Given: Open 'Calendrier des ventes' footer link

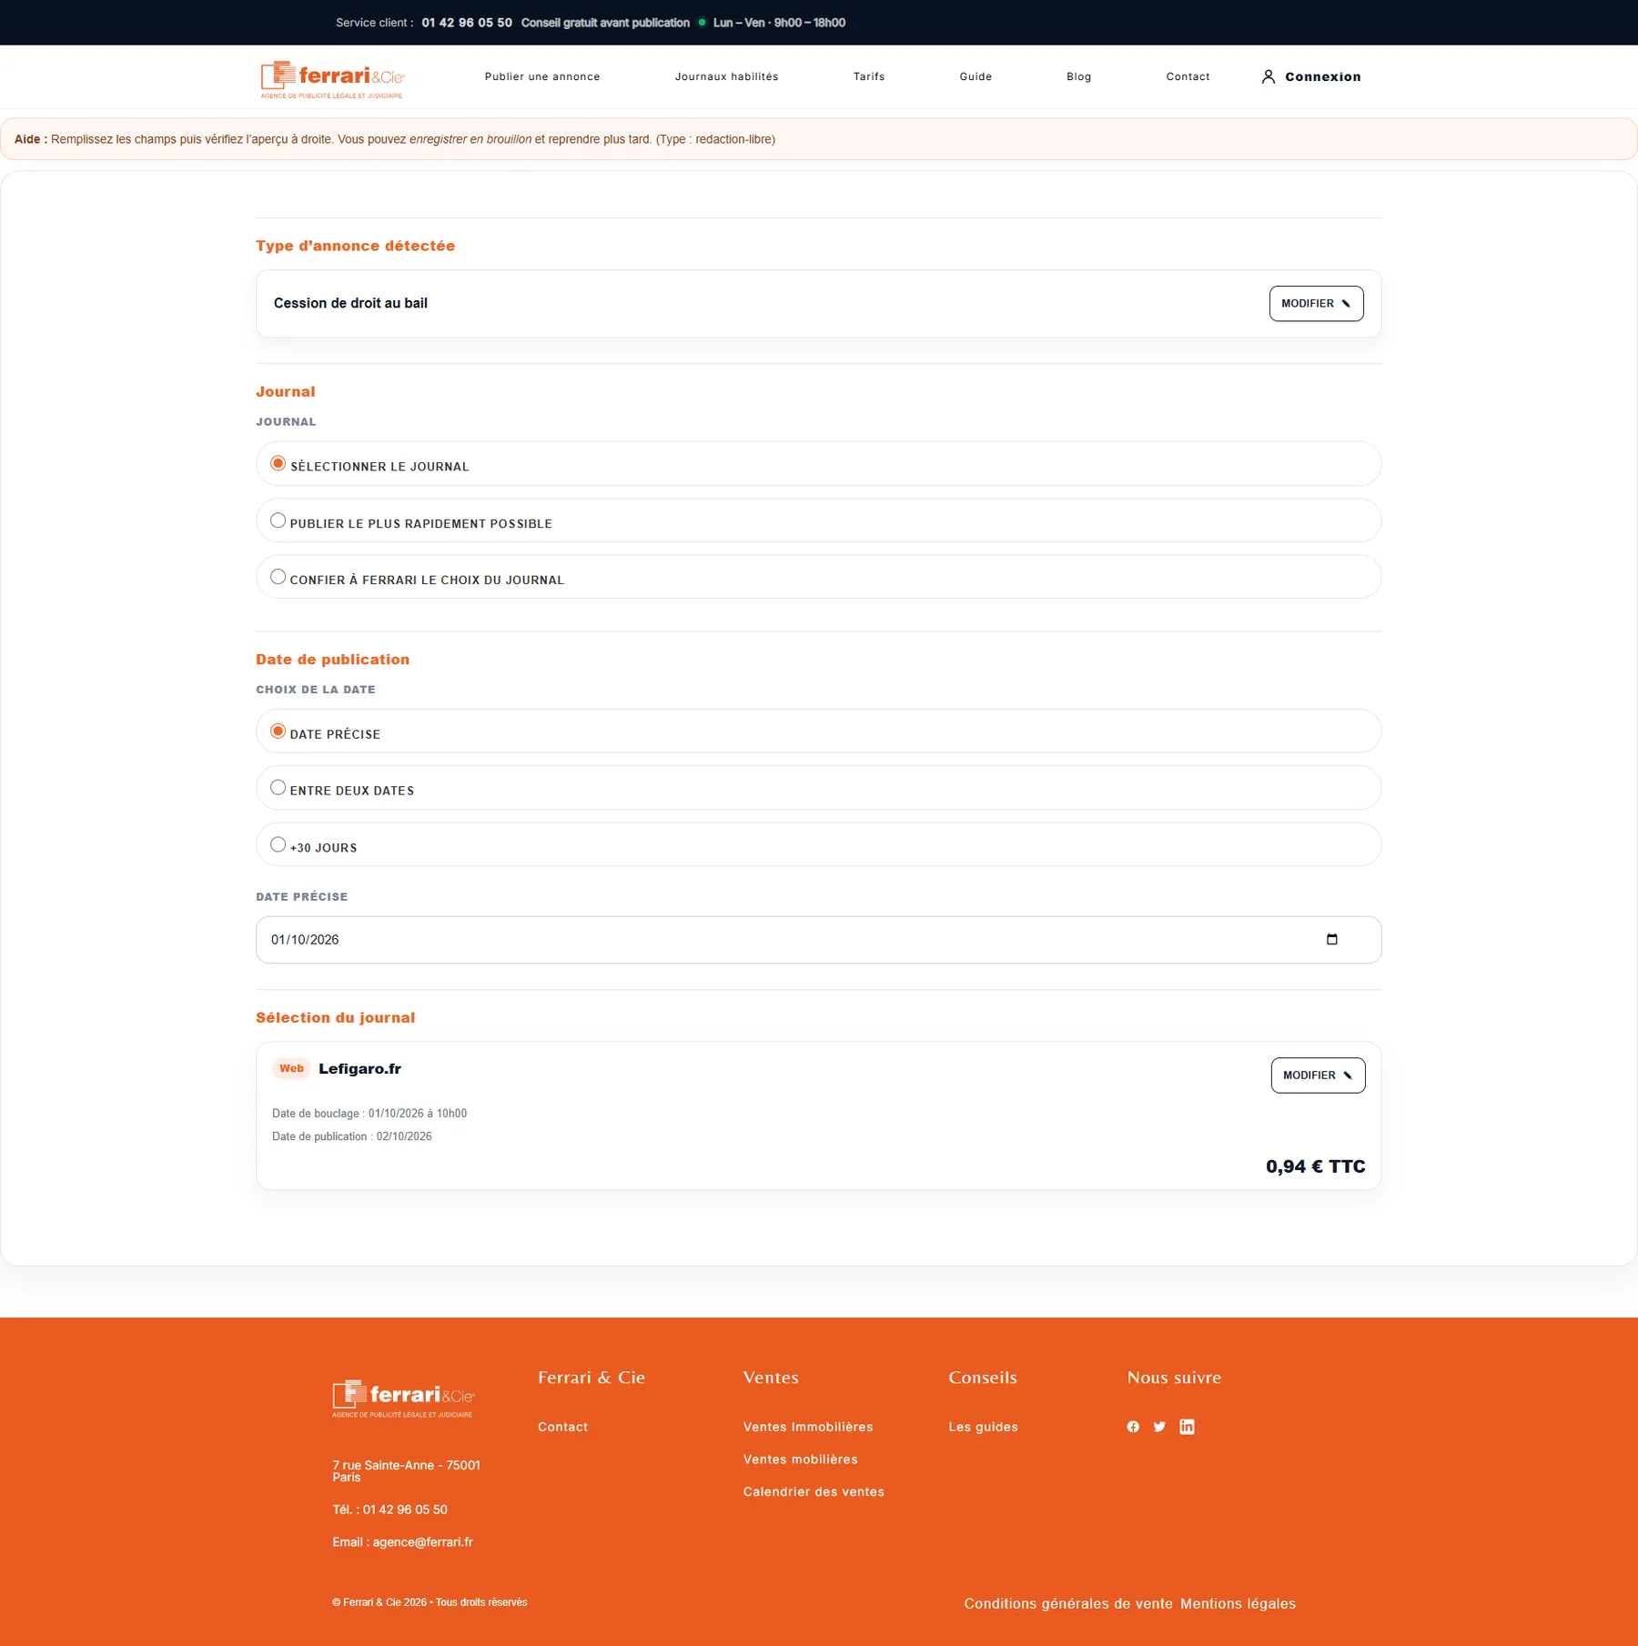Looking at the screenshot, I should pyautogui.click(x=814, y=1491).
